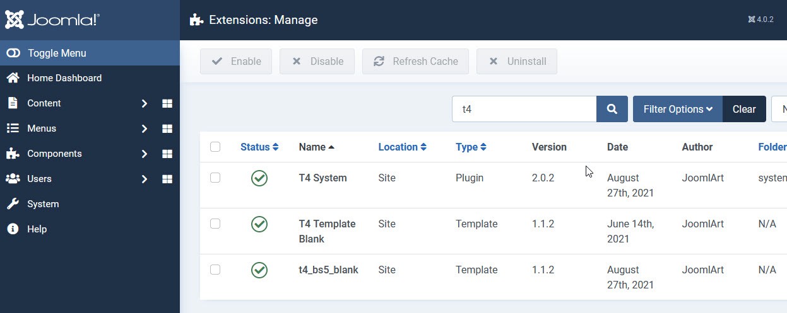Click the search magnifier icon button
787x313 pixels.
[x=612, y=109]
